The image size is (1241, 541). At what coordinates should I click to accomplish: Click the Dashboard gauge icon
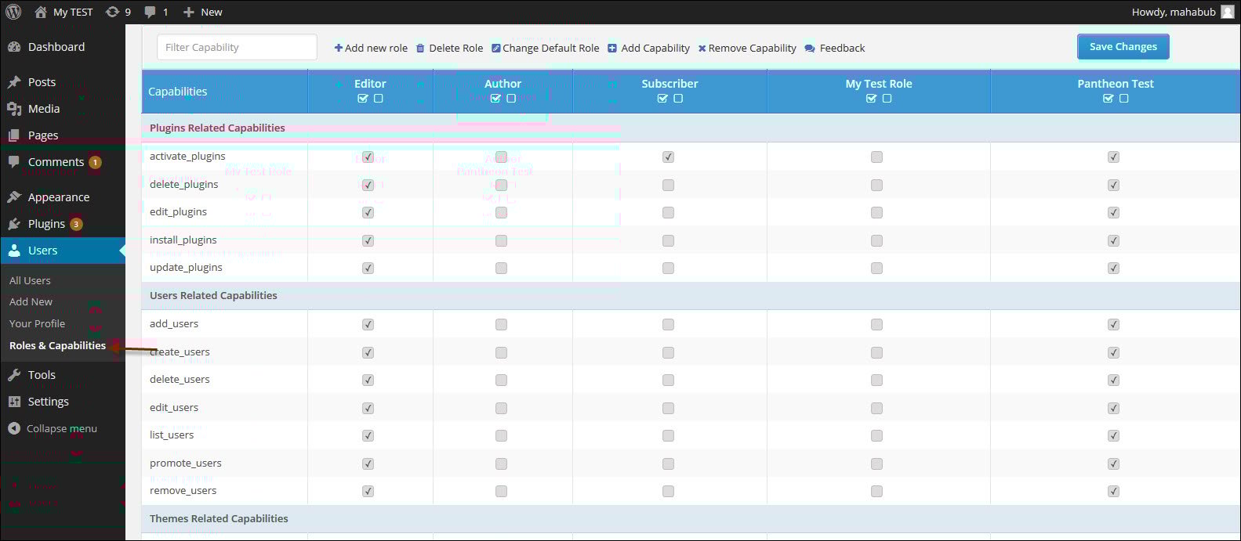point(14,47)
